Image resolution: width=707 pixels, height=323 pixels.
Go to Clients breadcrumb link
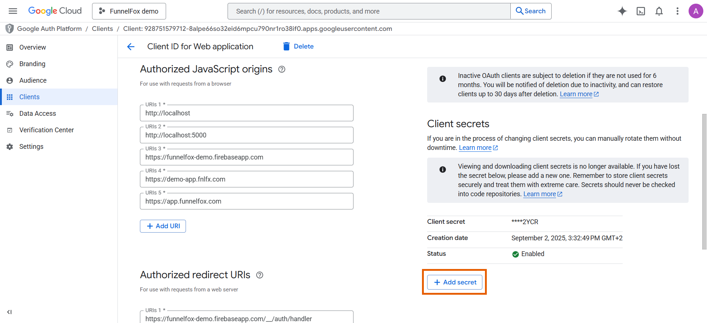coord(102,29)
